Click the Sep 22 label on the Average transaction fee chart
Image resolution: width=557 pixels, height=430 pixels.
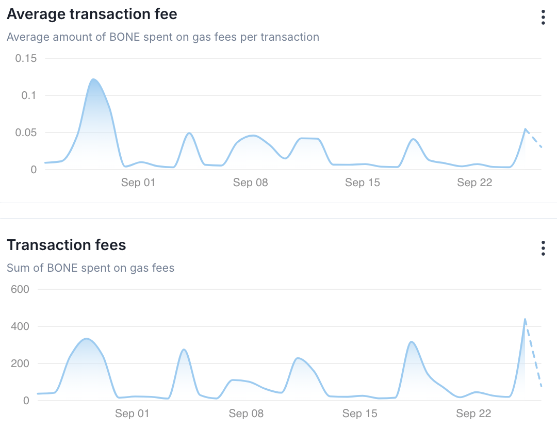[x=474, y=183]
